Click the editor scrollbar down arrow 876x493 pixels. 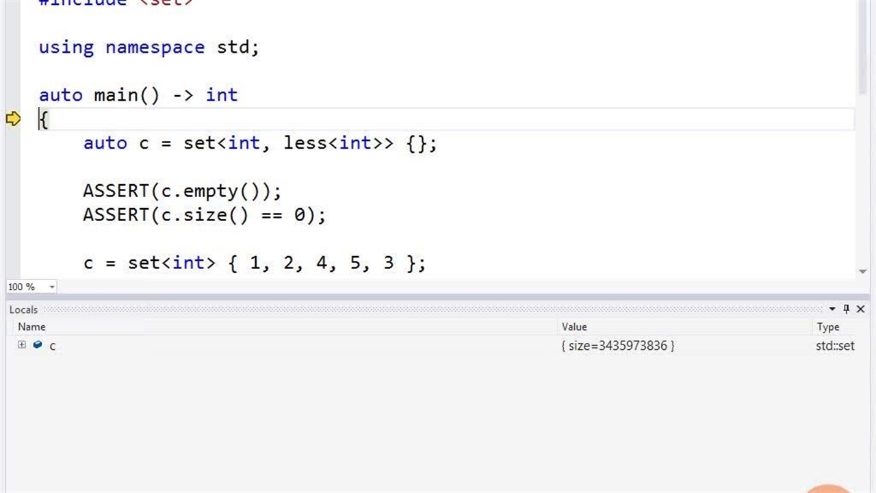click(x=862, y=272)
